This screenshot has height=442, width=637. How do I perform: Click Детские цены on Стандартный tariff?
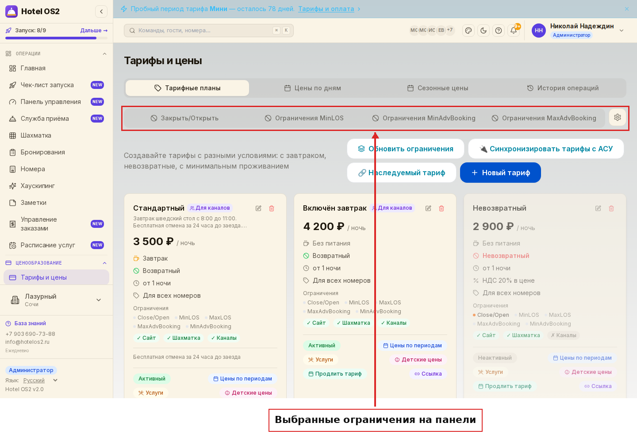tap(248, 393)
